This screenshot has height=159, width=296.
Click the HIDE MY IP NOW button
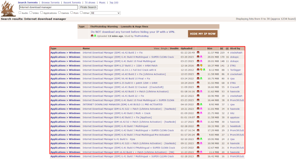click(203, 34)
